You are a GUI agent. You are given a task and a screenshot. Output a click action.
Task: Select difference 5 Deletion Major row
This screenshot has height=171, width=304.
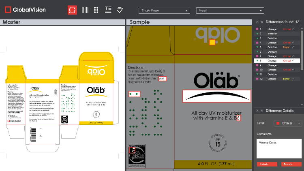point(277,47)
